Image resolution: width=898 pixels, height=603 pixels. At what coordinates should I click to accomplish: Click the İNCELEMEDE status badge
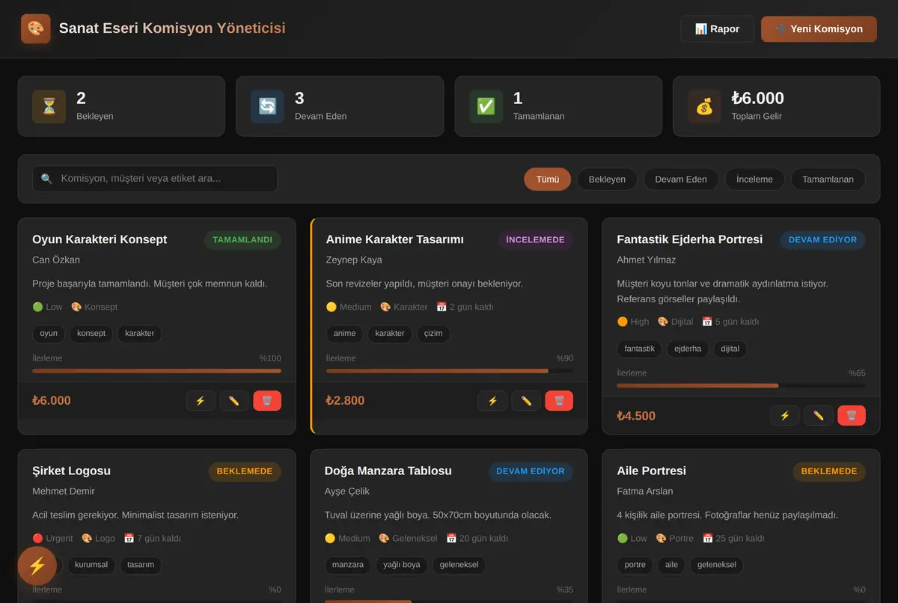click(535, 240)
